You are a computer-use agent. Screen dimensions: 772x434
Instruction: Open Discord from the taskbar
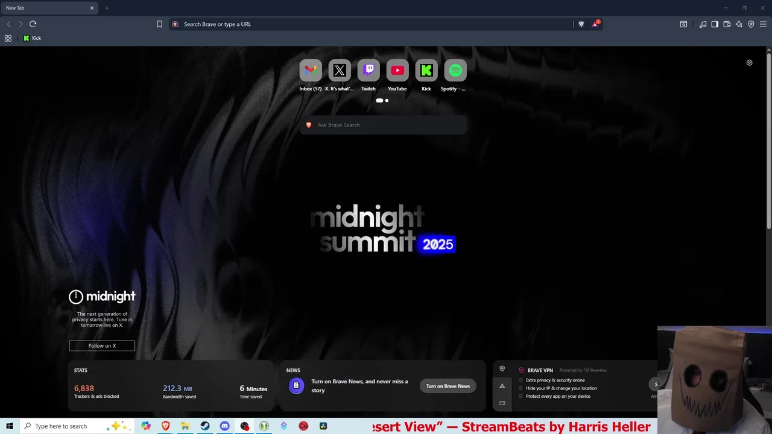224,426
